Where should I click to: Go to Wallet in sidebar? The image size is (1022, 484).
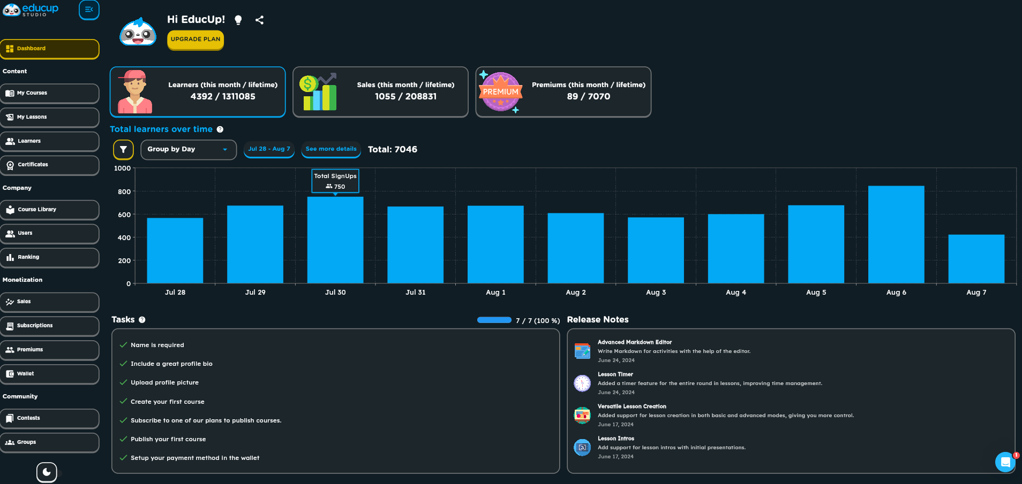pos(49,374)
